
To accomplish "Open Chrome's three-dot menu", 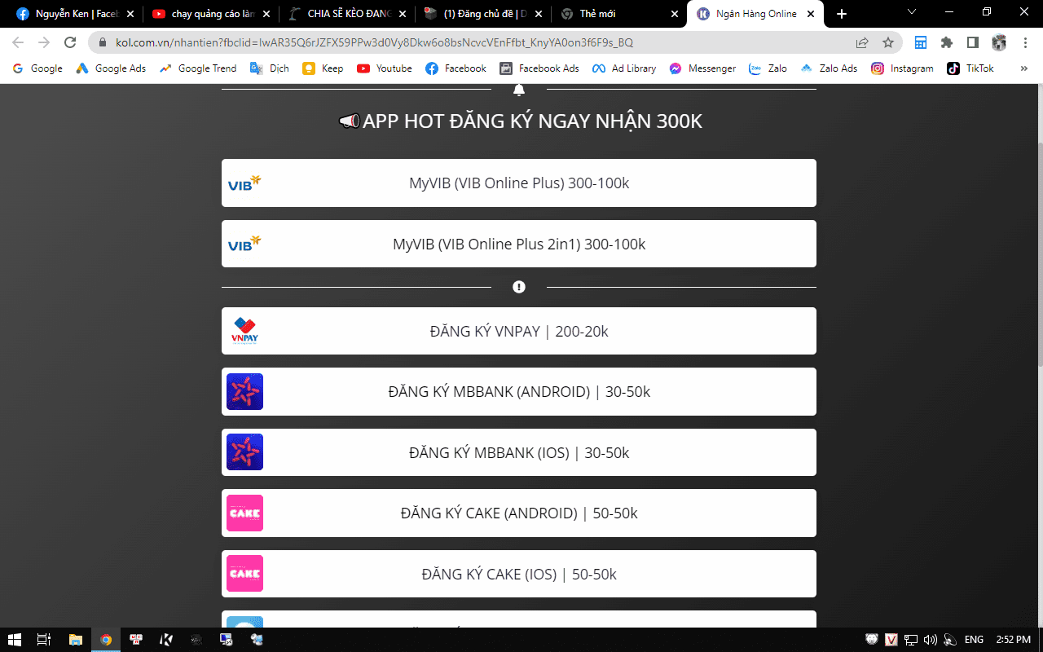I will 1024,42.
